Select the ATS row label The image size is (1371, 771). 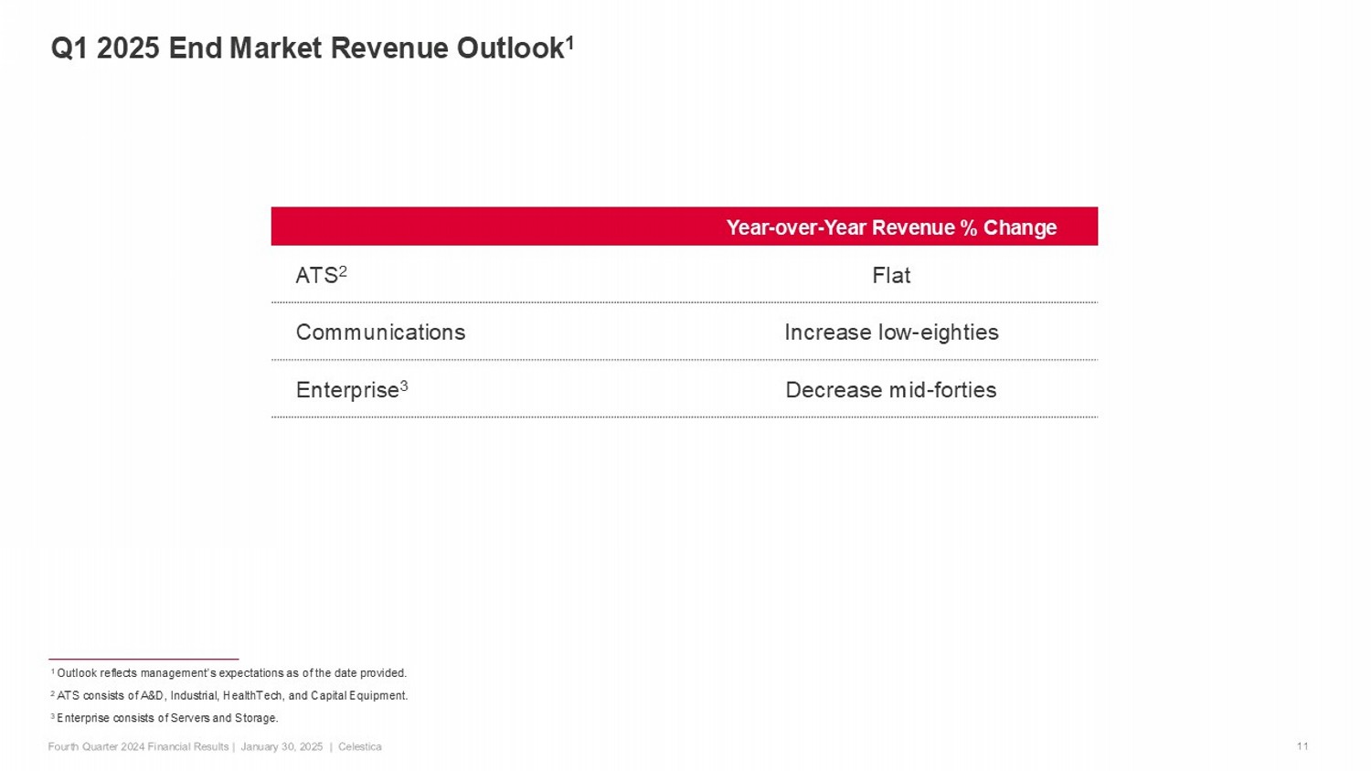tap(316, 276)
